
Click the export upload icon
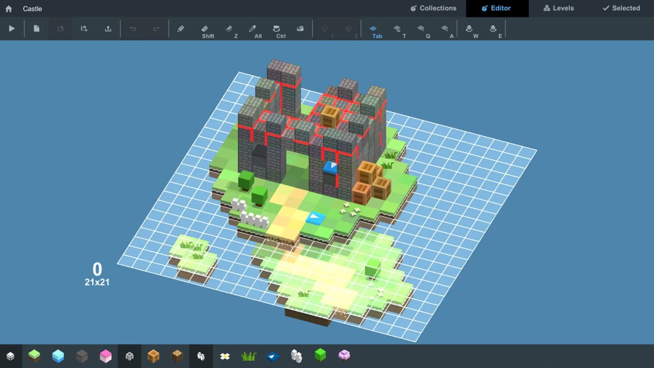pos(108,29)
